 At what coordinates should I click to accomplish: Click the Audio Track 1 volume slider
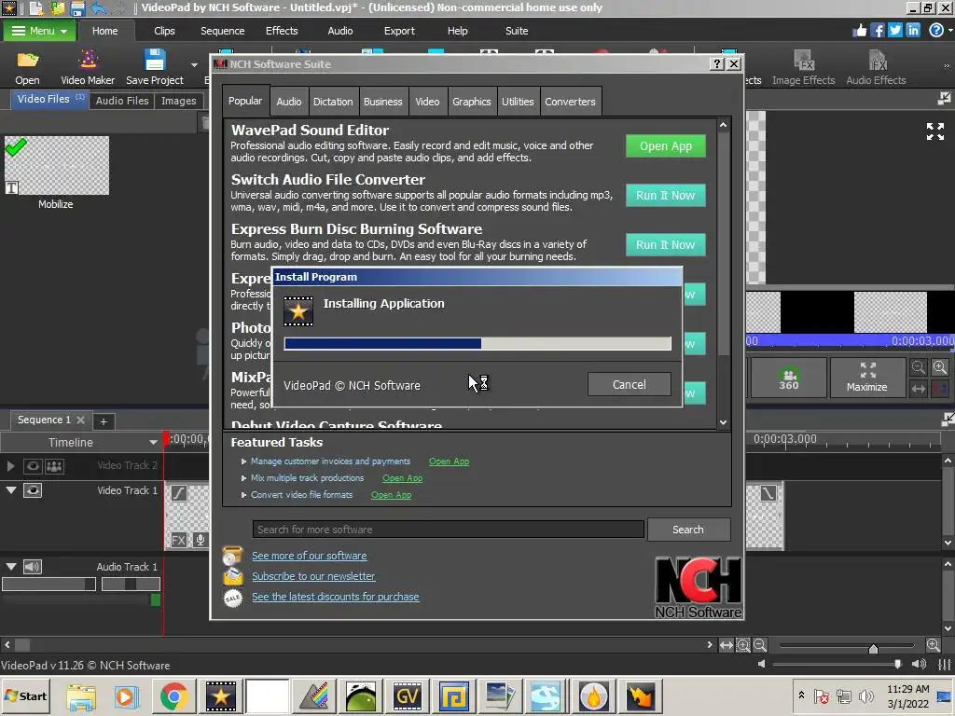48,585
